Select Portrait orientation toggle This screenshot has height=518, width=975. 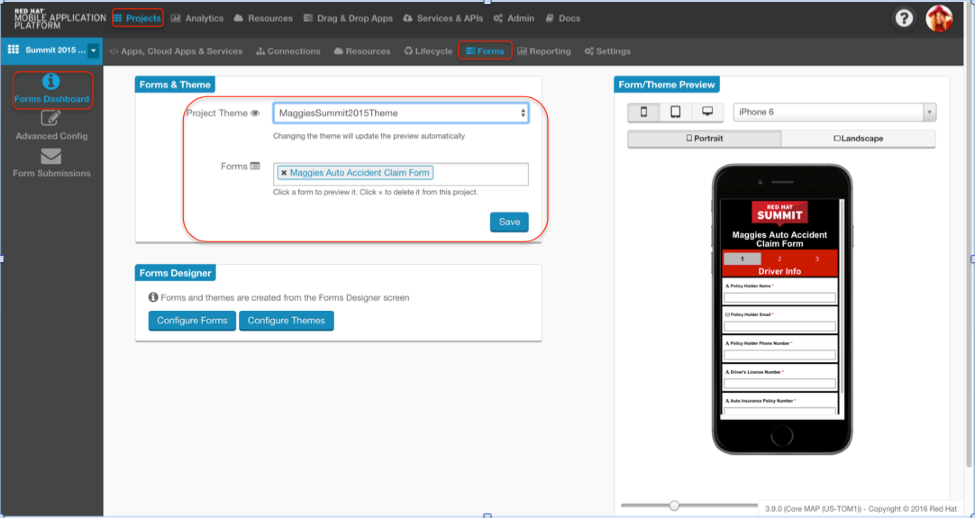704,138
